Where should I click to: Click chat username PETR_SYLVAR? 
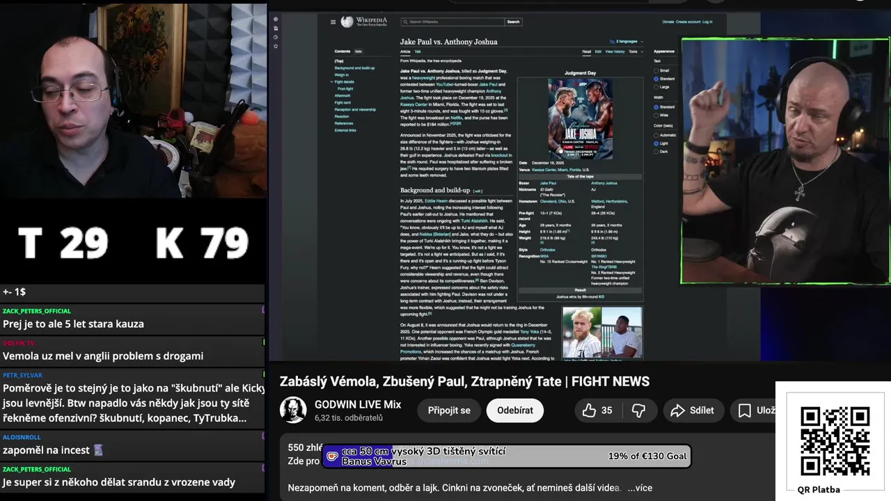[22, 375]
